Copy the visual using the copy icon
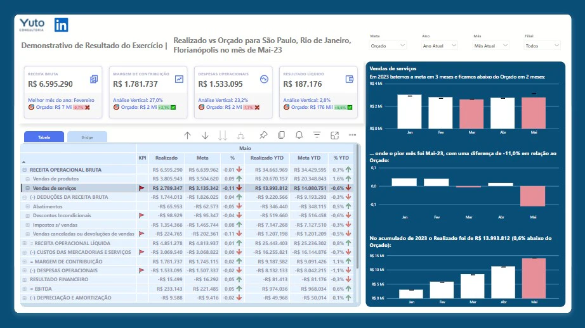 [x=281, y=135]
